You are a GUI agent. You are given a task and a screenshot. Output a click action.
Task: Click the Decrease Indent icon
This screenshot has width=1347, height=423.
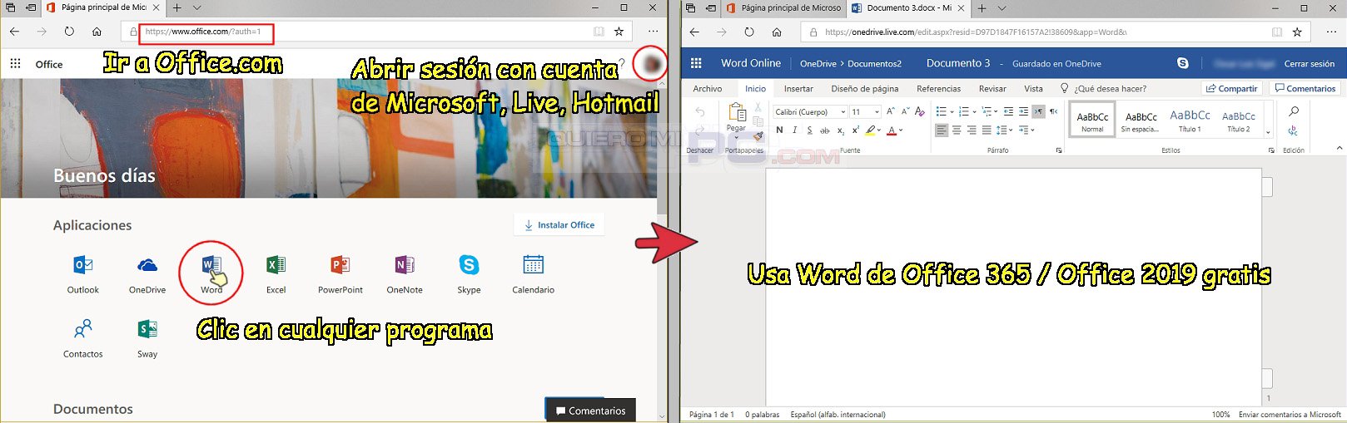coord(1009,111)
